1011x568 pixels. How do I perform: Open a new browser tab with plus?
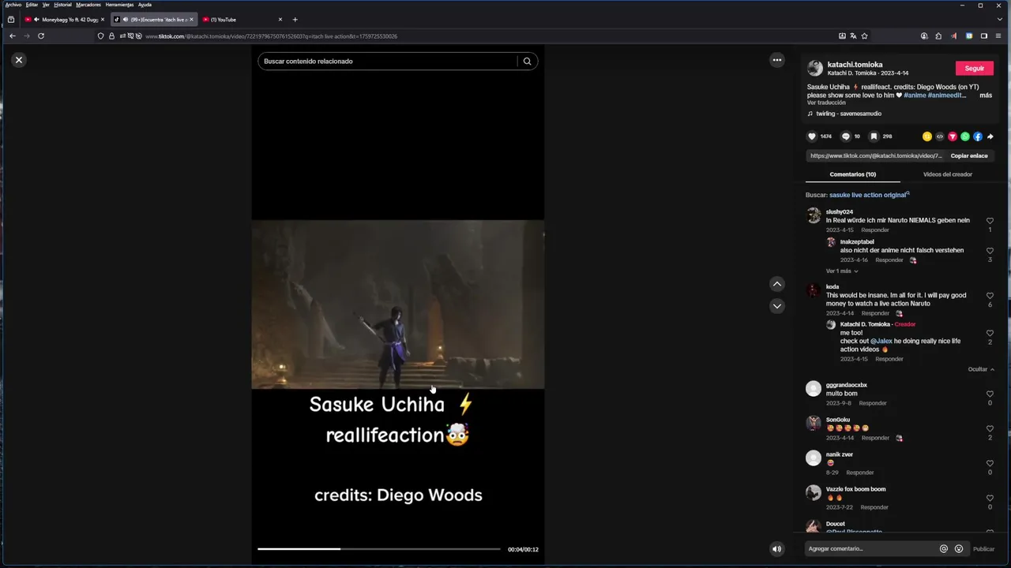(295, 20)
